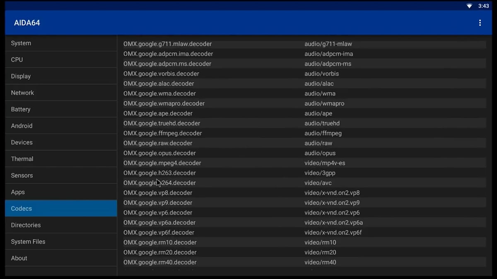Click the audio/adpcm-ms value
497x279 pixels.
click(x=328, y=64)
